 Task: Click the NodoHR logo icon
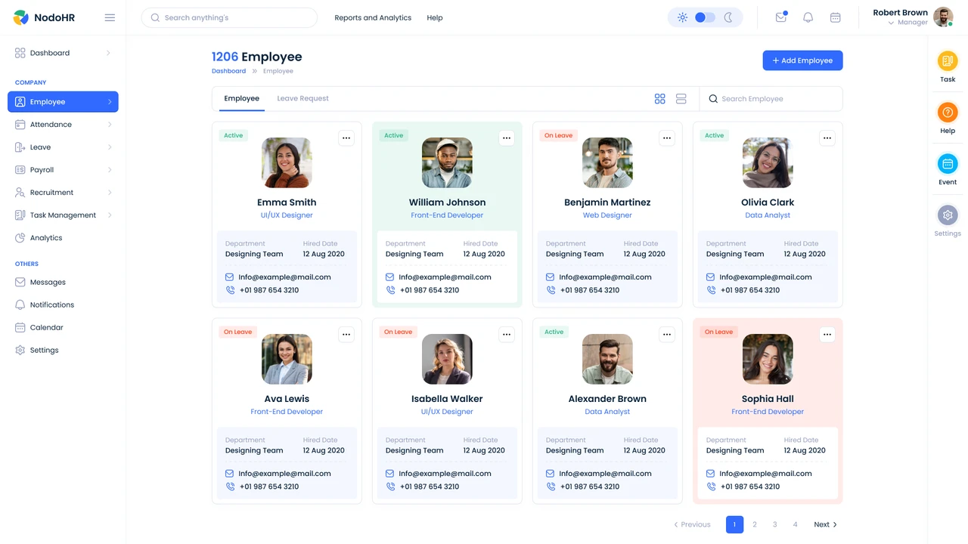21,17
